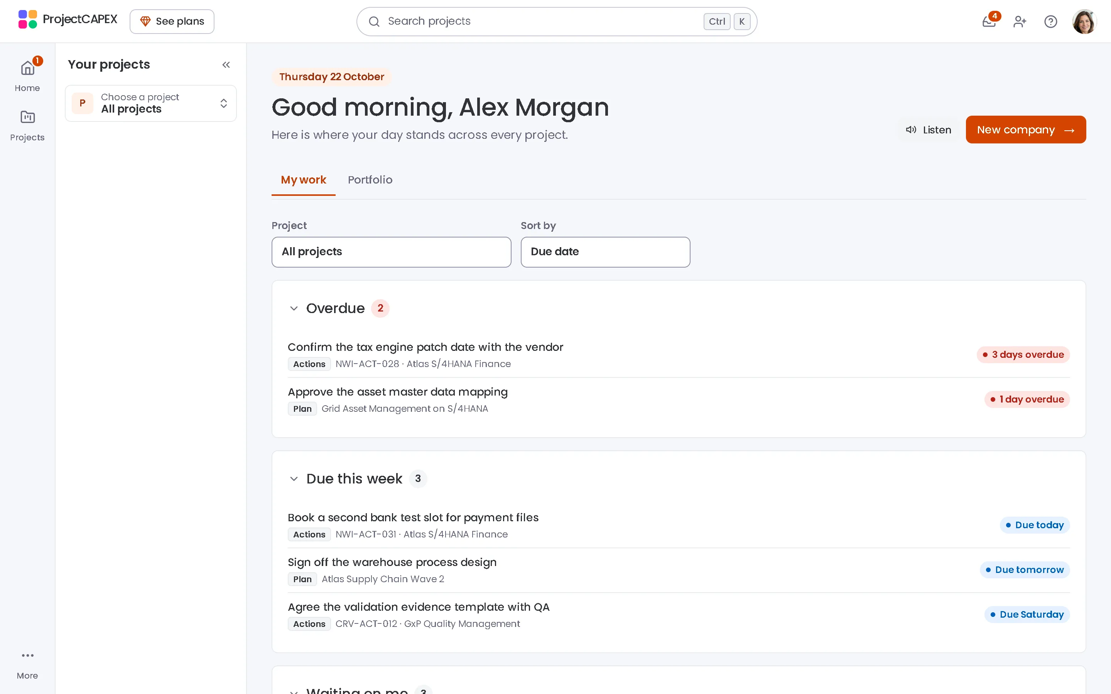Click the New company button
1111x694 pixels.
1026,130
